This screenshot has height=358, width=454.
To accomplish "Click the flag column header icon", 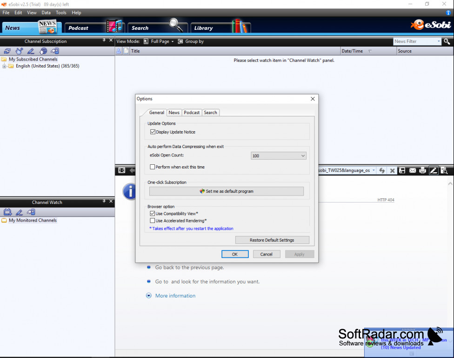I will pos(119,51).
